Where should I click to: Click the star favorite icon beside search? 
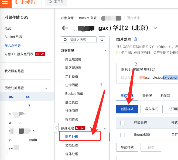[x=102, y=40]
